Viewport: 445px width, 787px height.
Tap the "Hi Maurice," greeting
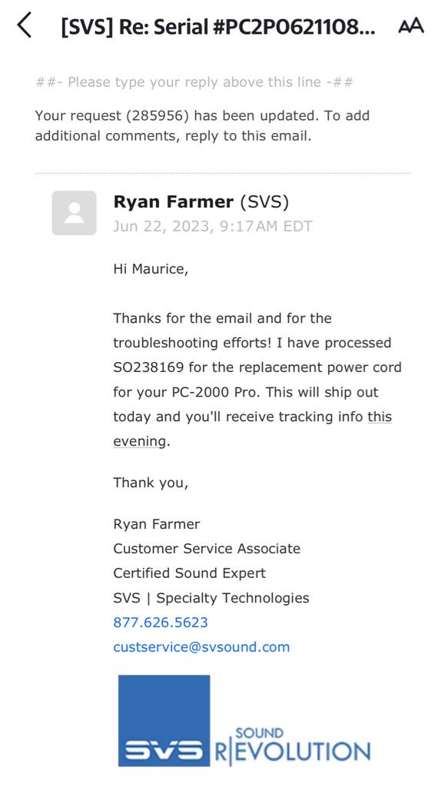pyautogui.click(x=151, y=269)
